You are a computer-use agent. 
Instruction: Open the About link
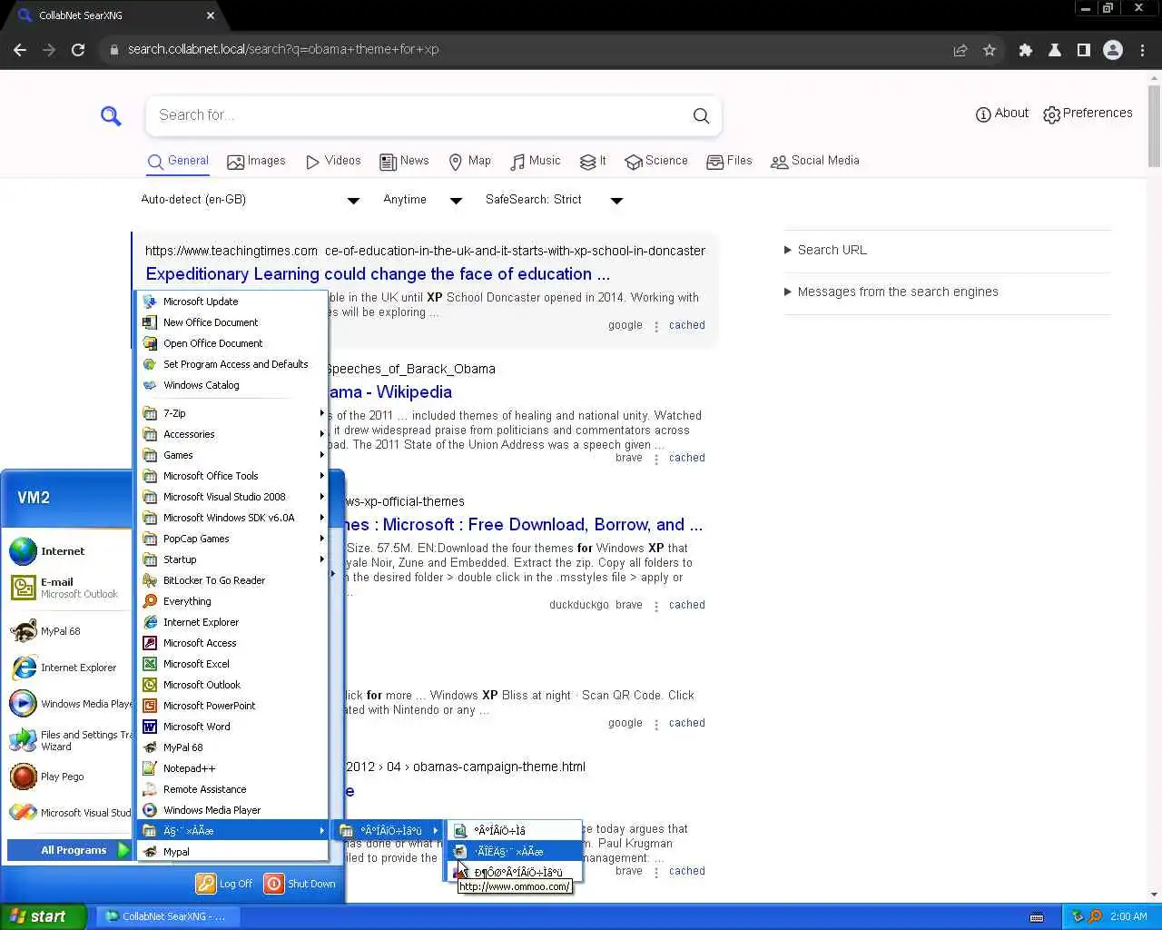click(1002, 114)
